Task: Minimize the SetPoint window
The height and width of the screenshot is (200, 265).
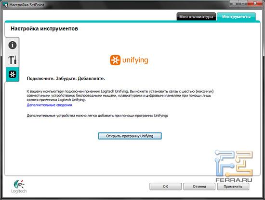Action: pos(234,3)
